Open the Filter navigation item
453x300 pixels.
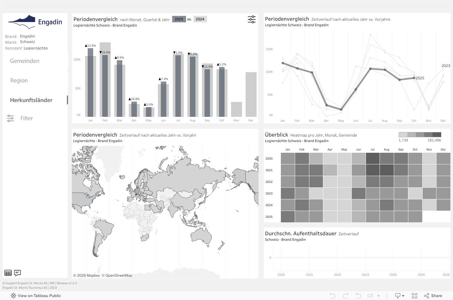tap(27, 118)
